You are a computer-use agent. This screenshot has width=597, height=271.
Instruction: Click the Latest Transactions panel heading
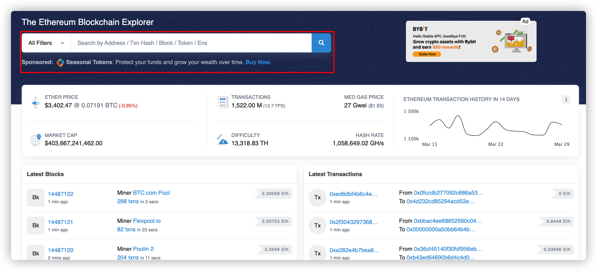tap(335, 174)
